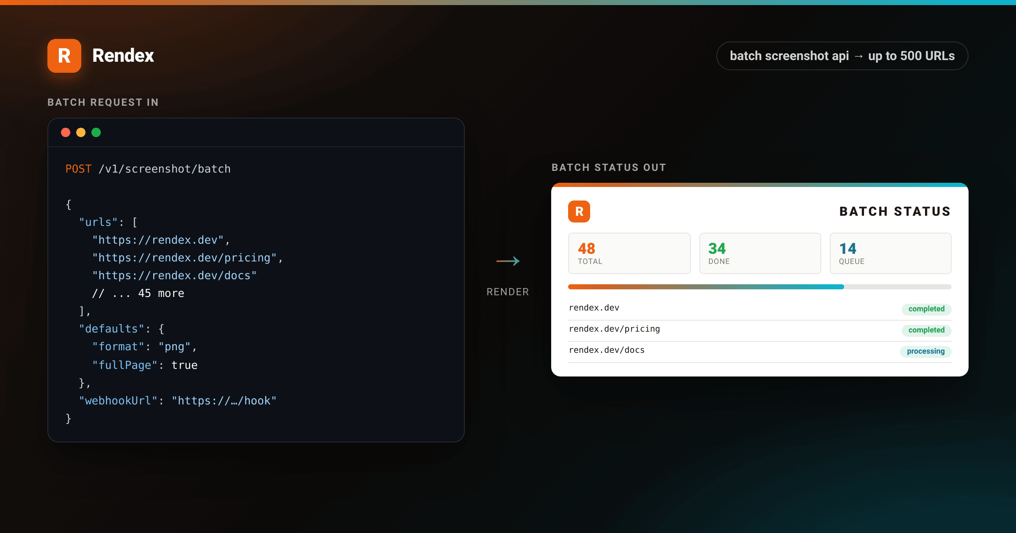
Task: Click the orange Rendex R logo
Action: [64, 56]
